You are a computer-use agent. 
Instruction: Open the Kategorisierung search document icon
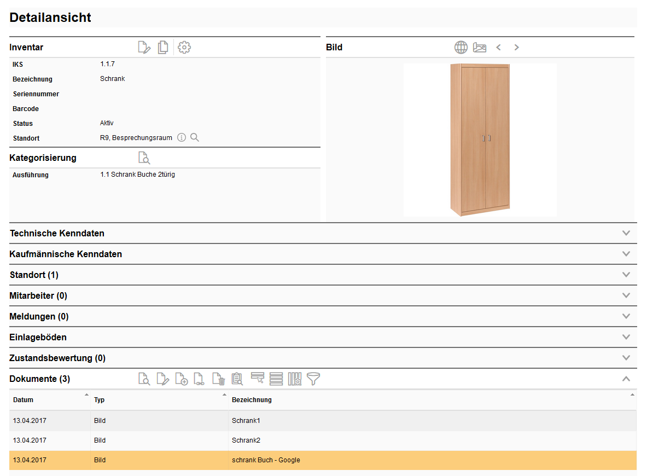click(144, 158)
